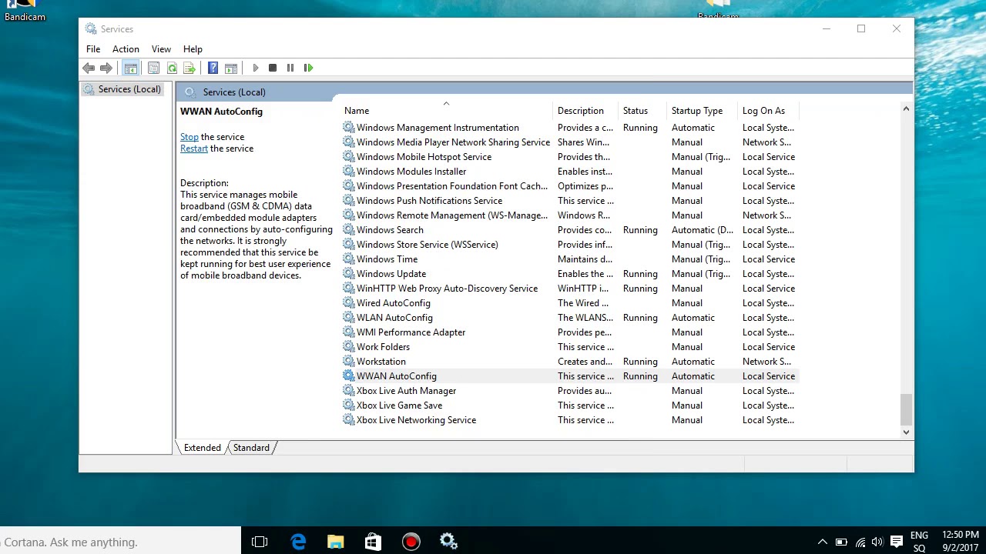Image resolution: width=986 pixels, height=554 pixels.
Task: Select the Workstation service
Action: click(x=570, y=362)
